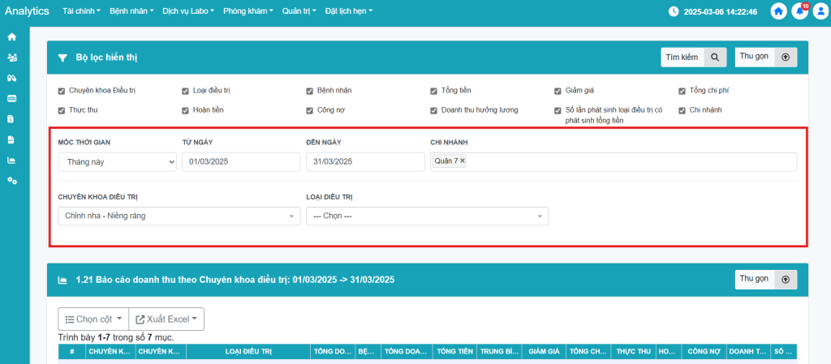831x364 pixels.
Task: Disable the Giảm giá checkbox
Action: click(x=558, y=91)
